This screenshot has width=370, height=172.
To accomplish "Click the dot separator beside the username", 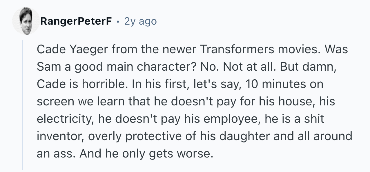I will tap(118, 21).
